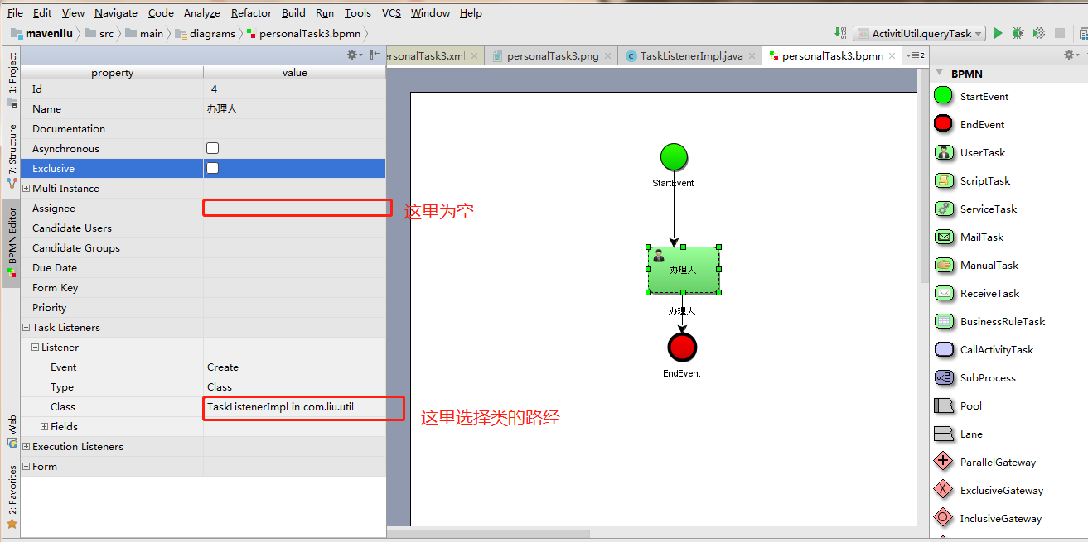
Task: Choose the MailTask palette icon
Action: pyautogui.click(x=943, y=237)
